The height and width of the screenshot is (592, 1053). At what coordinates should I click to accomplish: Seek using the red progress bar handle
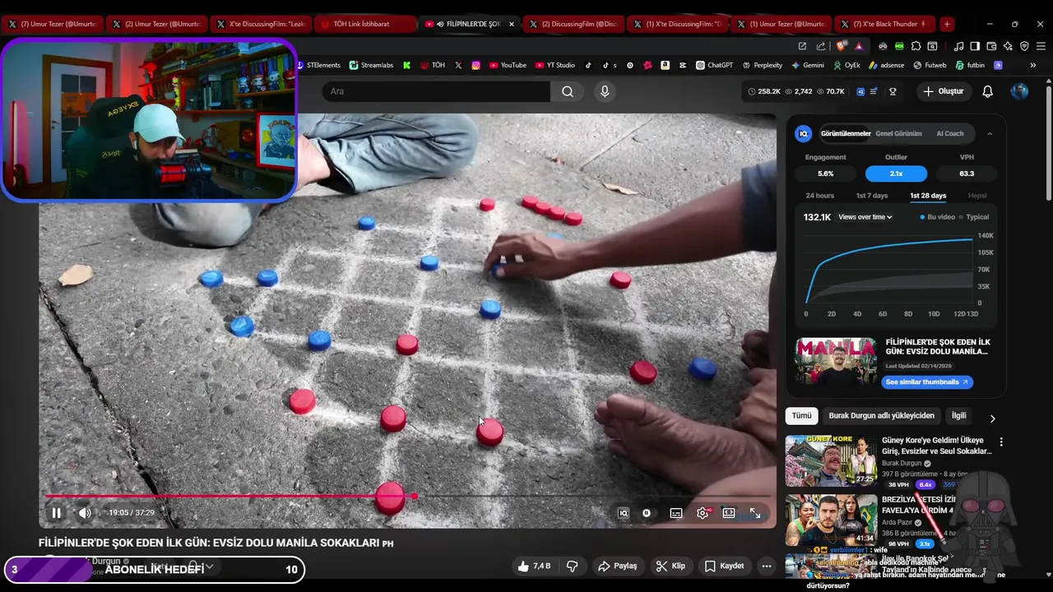(x=415, y=496)
